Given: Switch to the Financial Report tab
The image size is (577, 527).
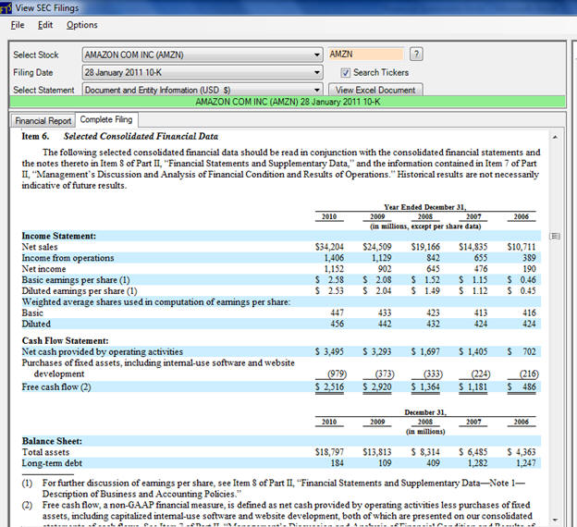Looking at the screenshot, I should click(x=43, y=121).
